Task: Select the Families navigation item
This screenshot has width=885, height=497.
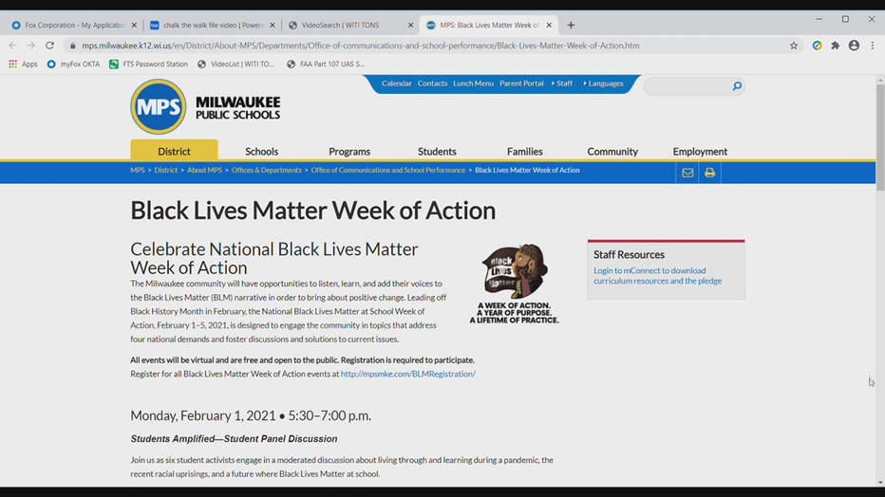Action: pos(525,152)
